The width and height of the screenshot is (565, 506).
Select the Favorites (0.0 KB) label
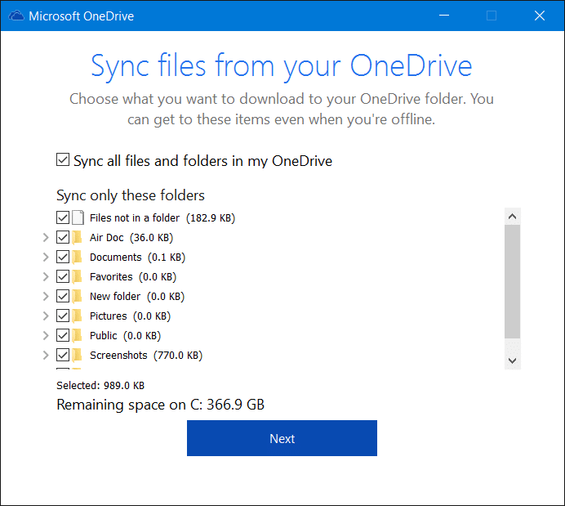(133, 277)
